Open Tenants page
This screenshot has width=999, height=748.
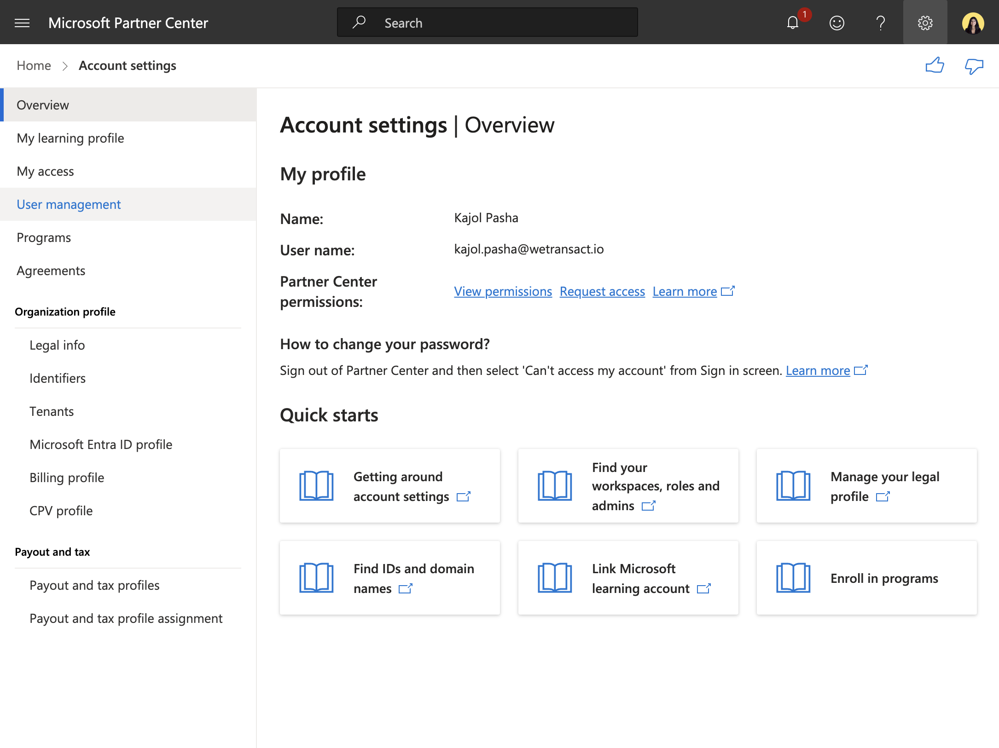point(128,411)
